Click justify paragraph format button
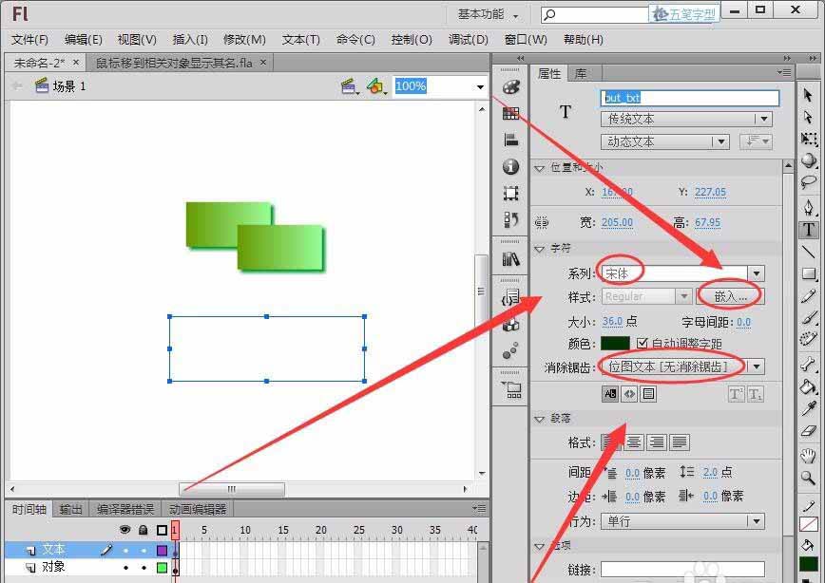Screen dimensions: 825x583 tap(680, 442)
